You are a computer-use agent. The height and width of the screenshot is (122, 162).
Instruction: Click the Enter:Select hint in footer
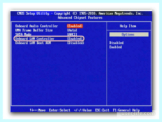click(60, 110)
